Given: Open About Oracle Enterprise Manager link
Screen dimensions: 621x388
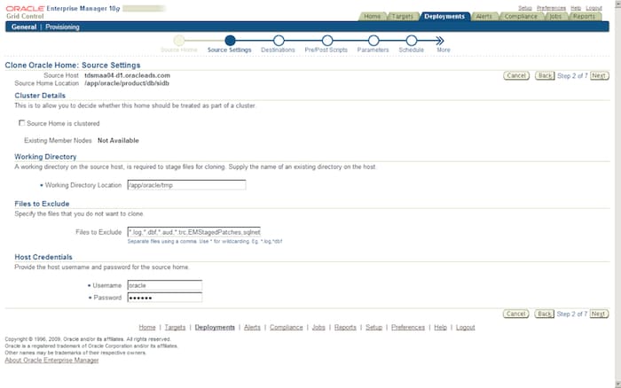Looking at the screenshot, I should pyautogui.click(x=51, y=360).
